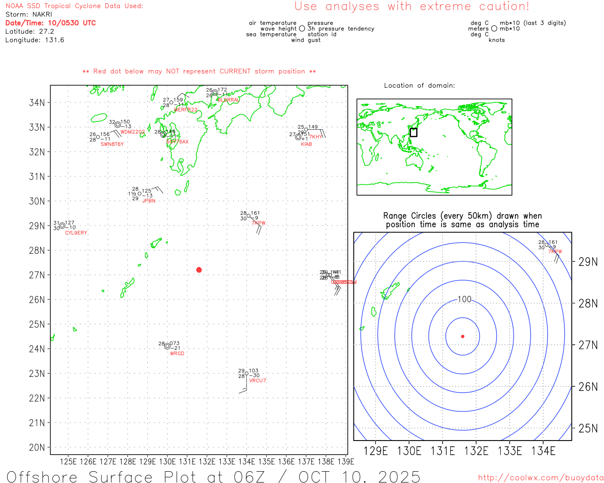
Task: Click double-circle station marker for CYL9ERY
Action: point(62,225)
